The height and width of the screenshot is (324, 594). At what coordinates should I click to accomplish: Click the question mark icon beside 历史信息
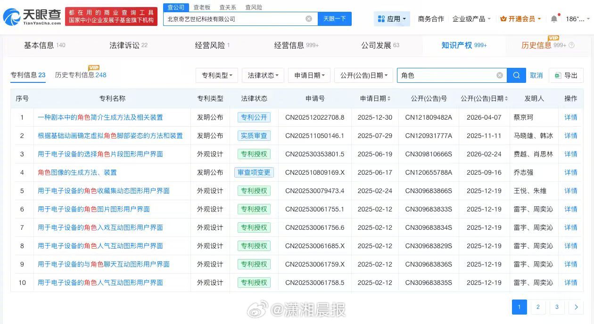570,46
